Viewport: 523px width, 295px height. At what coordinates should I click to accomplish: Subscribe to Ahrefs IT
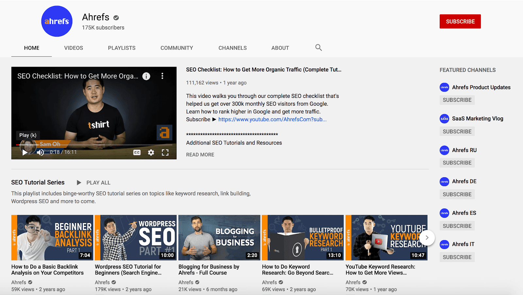pyautogui.click(x=457, y=257)
